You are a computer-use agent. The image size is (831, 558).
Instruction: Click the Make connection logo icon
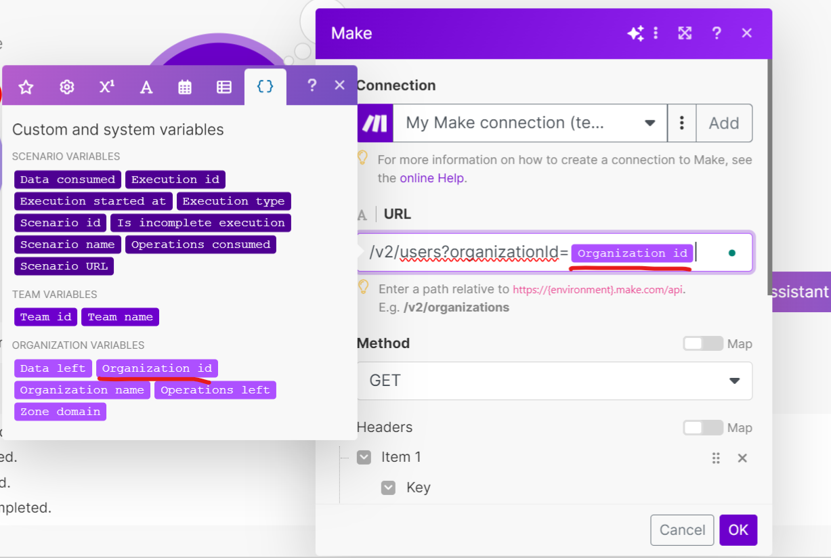pyautogui.click(x=375, y=123)
